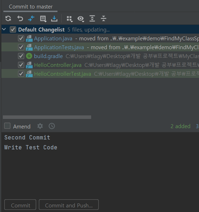
Task: Click the Java file icon of HelloController.java
Action: tap(29, 65)
